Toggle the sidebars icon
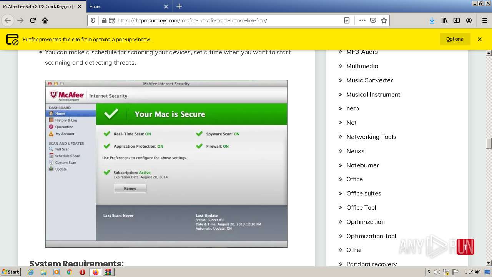Viewport: 492px width, 277px height. click(x=457, y=20)
